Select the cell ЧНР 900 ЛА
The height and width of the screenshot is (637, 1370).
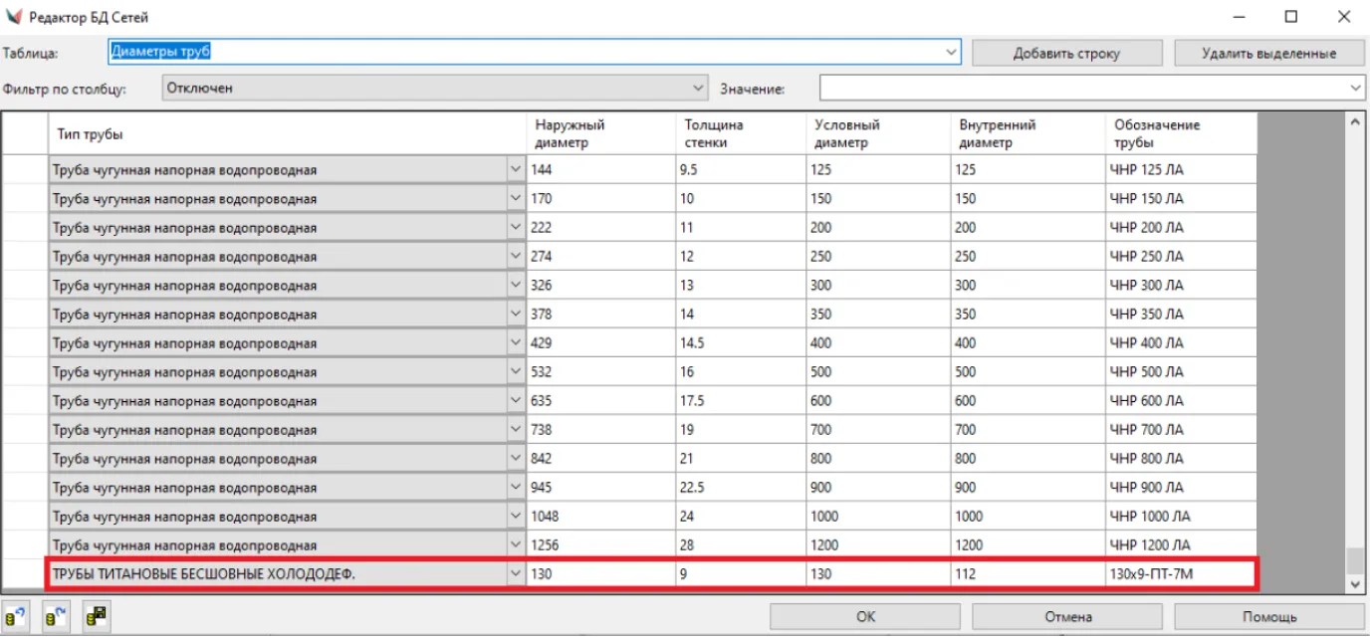(1182, 487)
